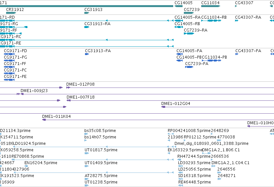Select protein CG14005-PA label
274x187 pixels.
[x=189, y=51]
